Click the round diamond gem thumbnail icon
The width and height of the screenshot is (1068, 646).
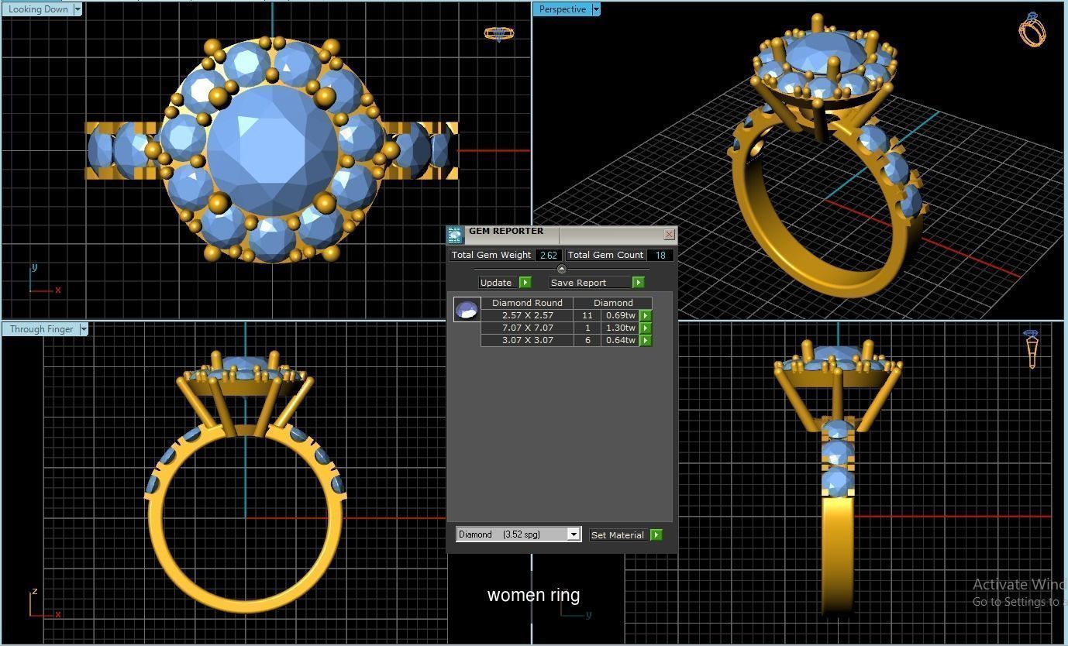(467, 310)
